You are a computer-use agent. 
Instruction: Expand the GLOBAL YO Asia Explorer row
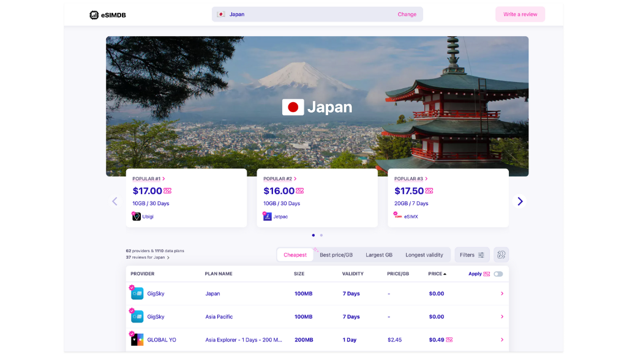coord(502,340)
